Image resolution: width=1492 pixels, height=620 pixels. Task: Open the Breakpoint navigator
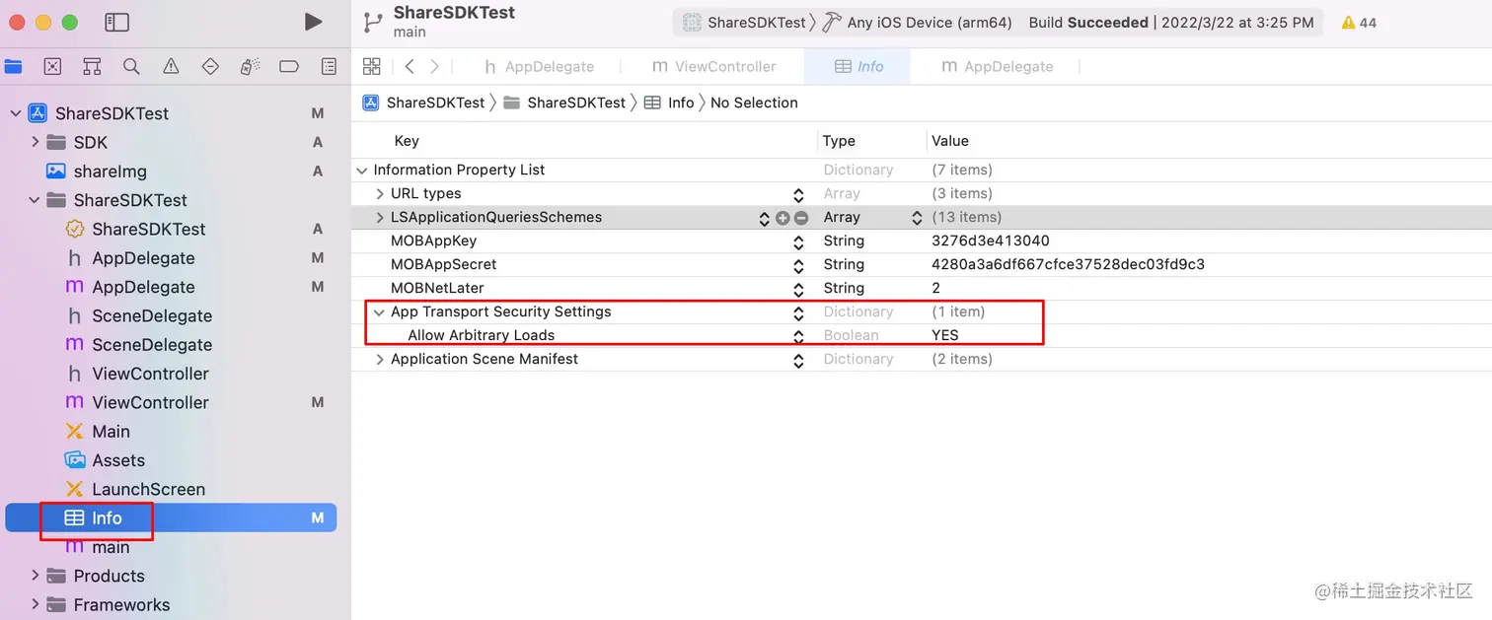click(x=289, y=66)
